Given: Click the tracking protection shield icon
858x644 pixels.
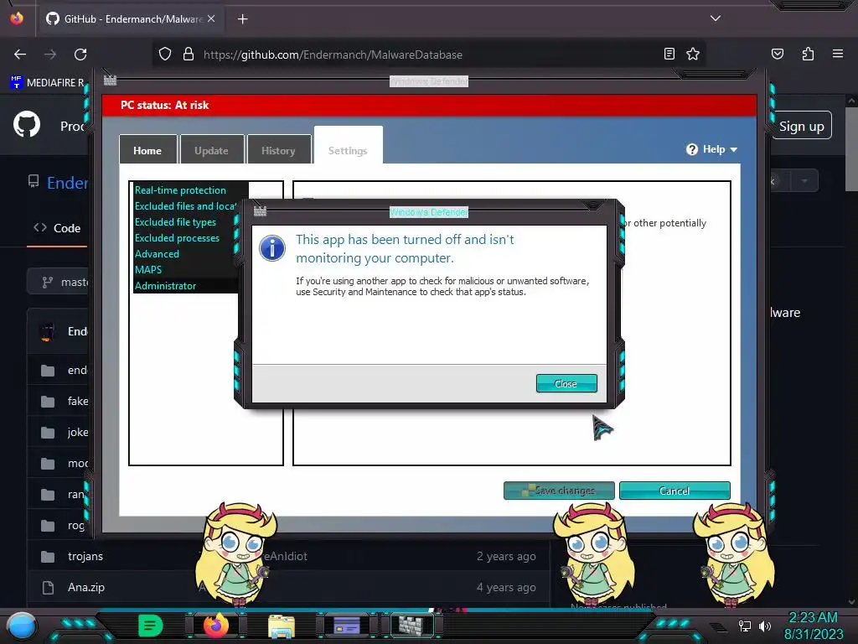Looking at the screenshot, I should tap(165, 54).
